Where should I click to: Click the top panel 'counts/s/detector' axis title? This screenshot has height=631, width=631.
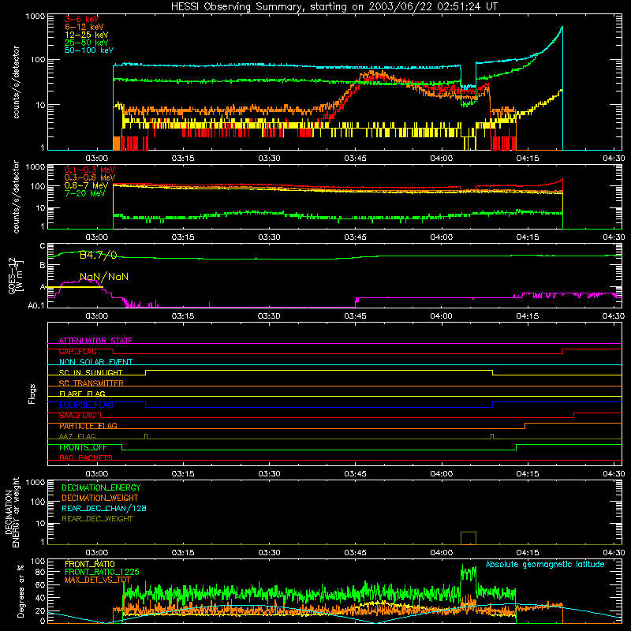[16, 82]
